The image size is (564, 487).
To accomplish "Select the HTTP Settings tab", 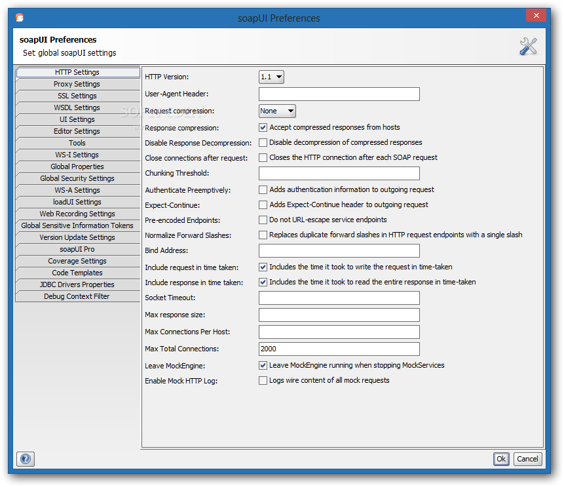I will pyautogui.click(x=78, y=72).
